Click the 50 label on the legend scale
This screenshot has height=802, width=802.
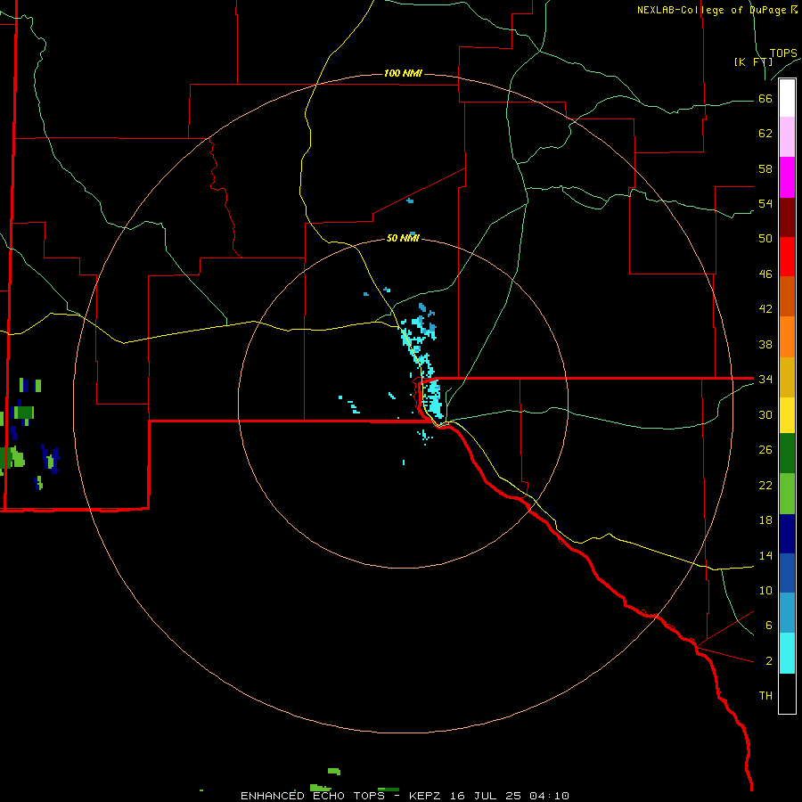[765, 238]
